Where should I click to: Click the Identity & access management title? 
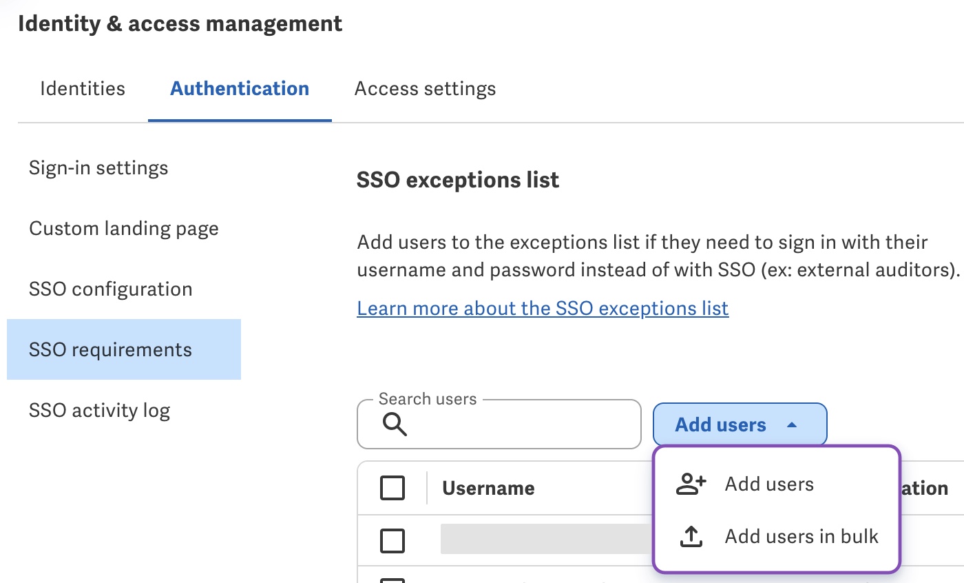[180, 23]
